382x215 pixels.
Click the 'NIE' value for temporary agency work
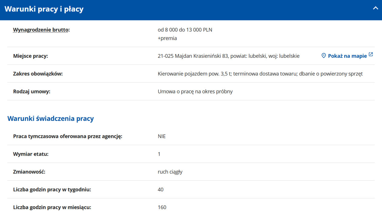pyautogui.click(x=162, y=136)
